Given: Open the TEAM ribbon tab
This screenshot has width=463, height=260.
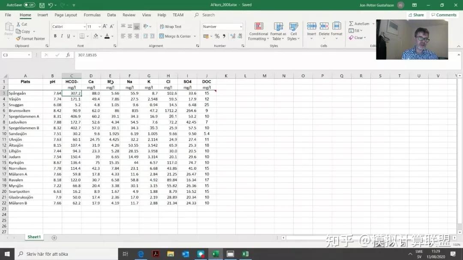Looking at the screenshot, I should tap(178, 15).
